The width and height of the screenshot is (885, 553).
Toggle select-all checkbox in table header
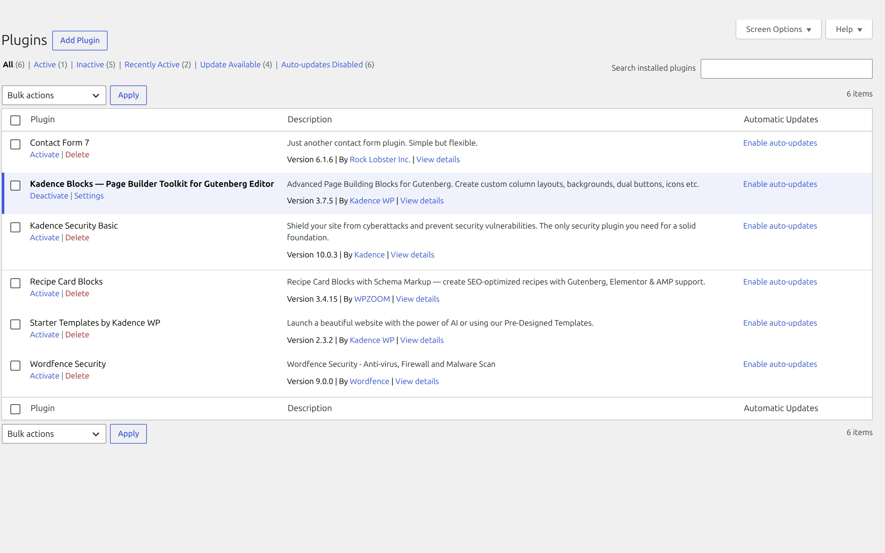pyautogui.click(x=15, y=120)
